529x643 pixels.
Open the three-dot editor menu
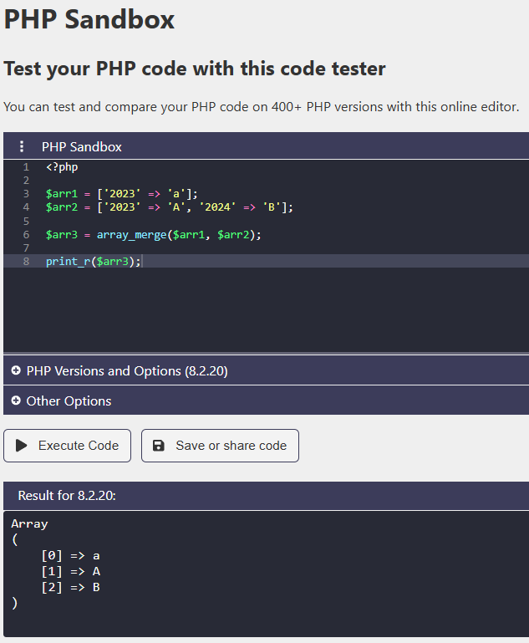click(x=22, y=146)
